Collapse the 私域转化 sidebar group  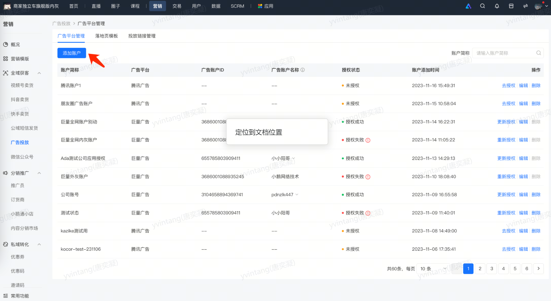[x=39, y=245]
